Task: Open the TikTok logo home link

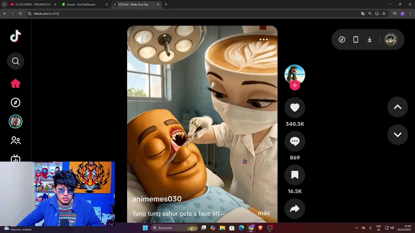Action: click(16, 36)
